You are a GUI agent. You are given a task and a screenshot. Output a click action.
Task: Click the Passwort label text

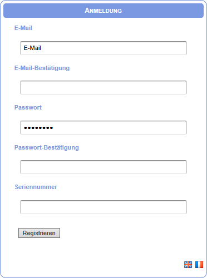point(28,107)
